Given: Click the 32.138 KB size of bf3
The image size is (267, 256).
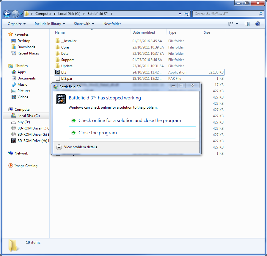Looking at the screenshot, I should click(216, 72).
